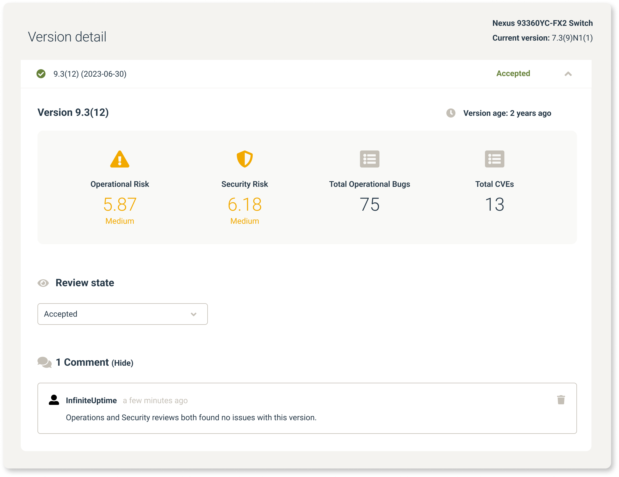This screenshot has width=619, height=477.
Task: Open the Review state Accepted dropdown
Action: pyautogui.click(x=122, y=314)
